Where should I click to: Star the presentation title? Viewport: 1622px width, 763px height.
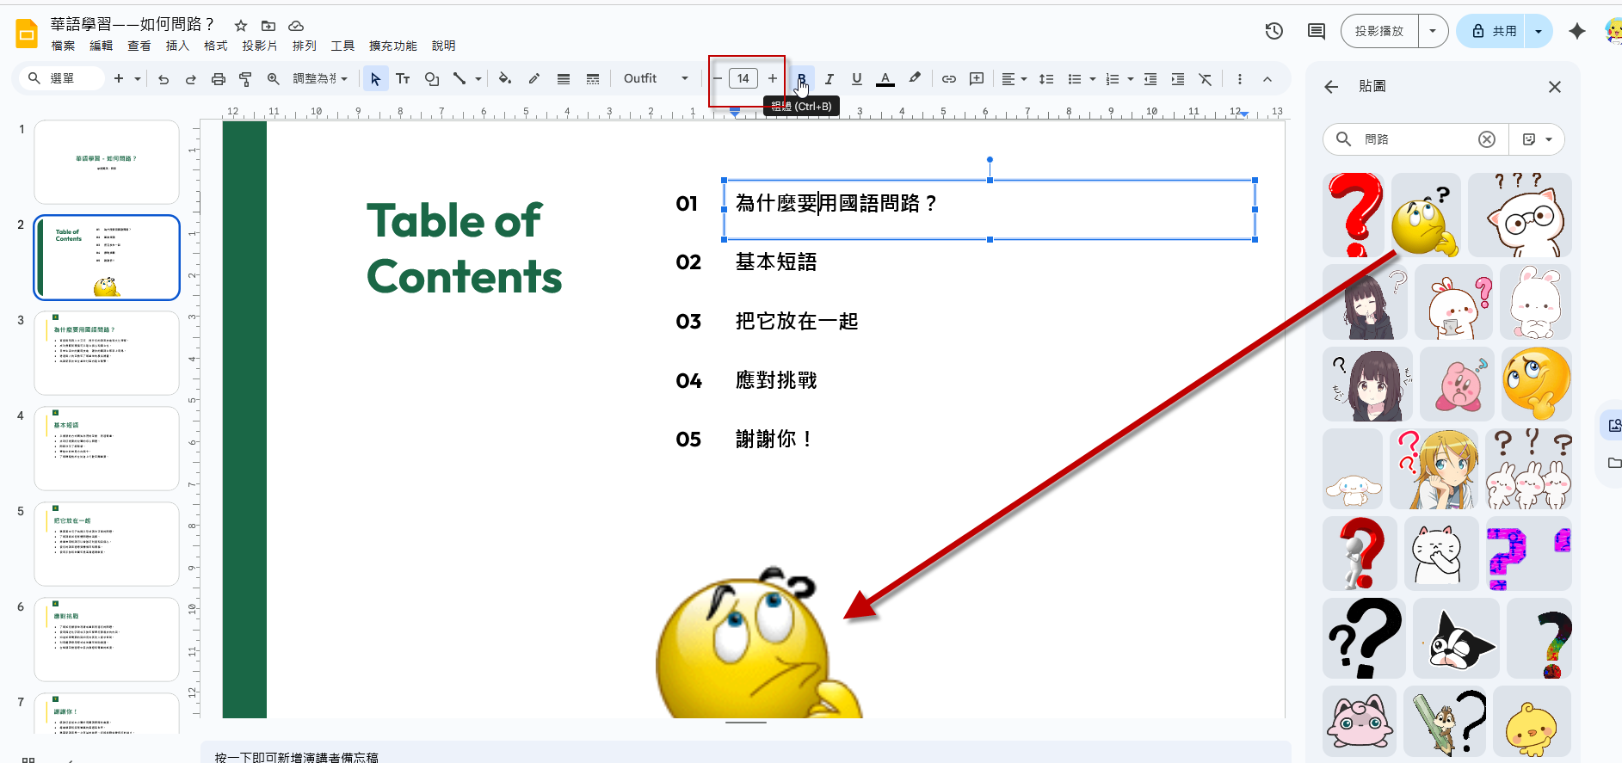click(241, 26)
